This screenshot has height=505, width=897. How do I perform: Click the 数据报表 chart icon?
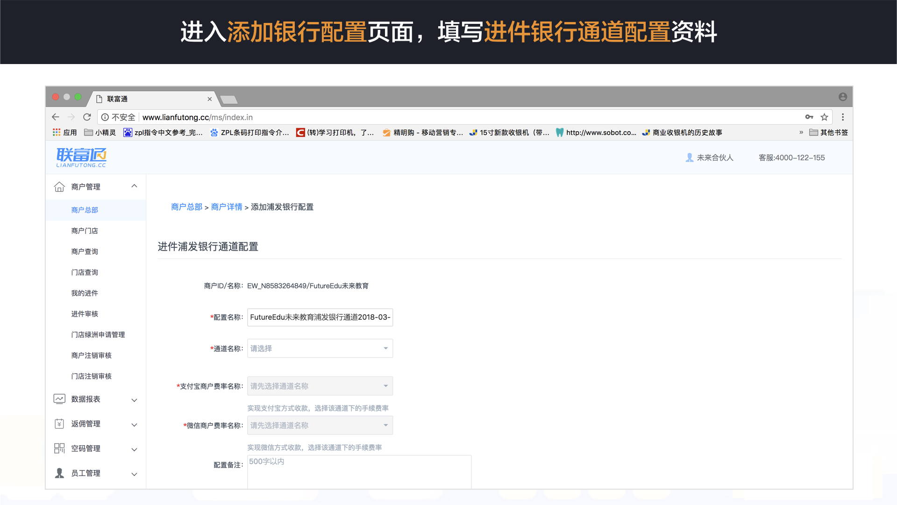click(x=59, y=399)
